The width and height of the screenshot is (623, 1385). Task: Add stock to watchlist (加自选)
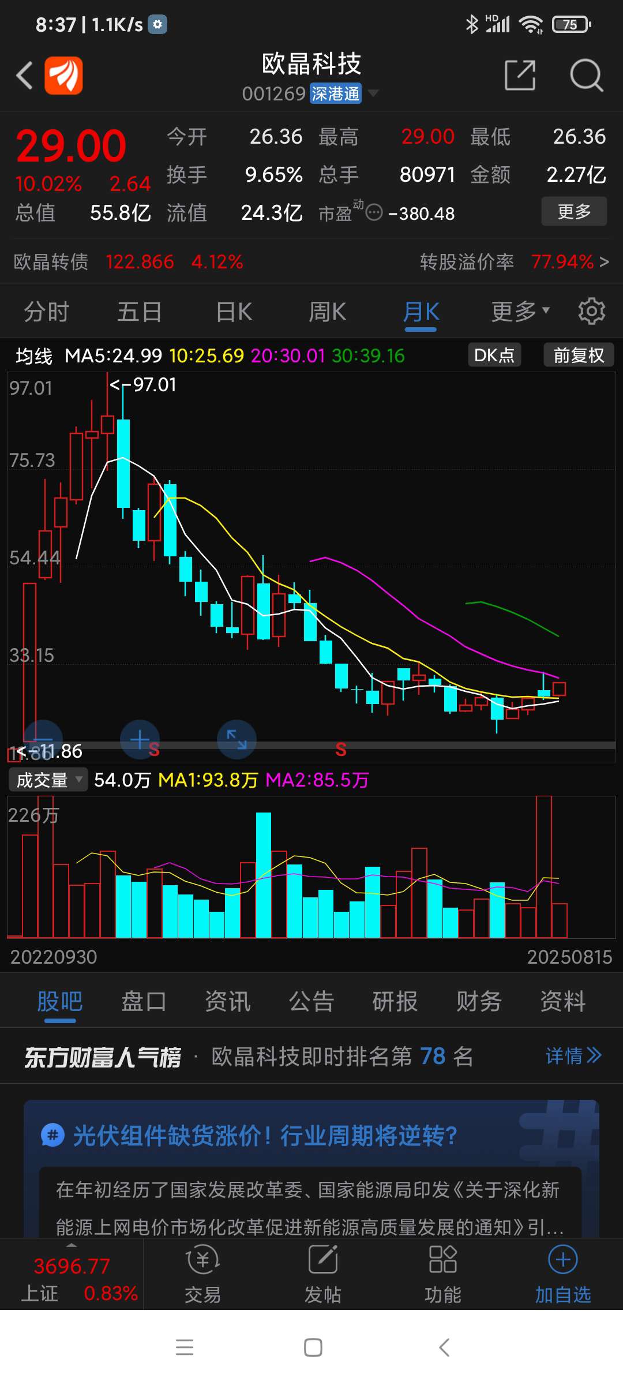tap(563, 1274)
